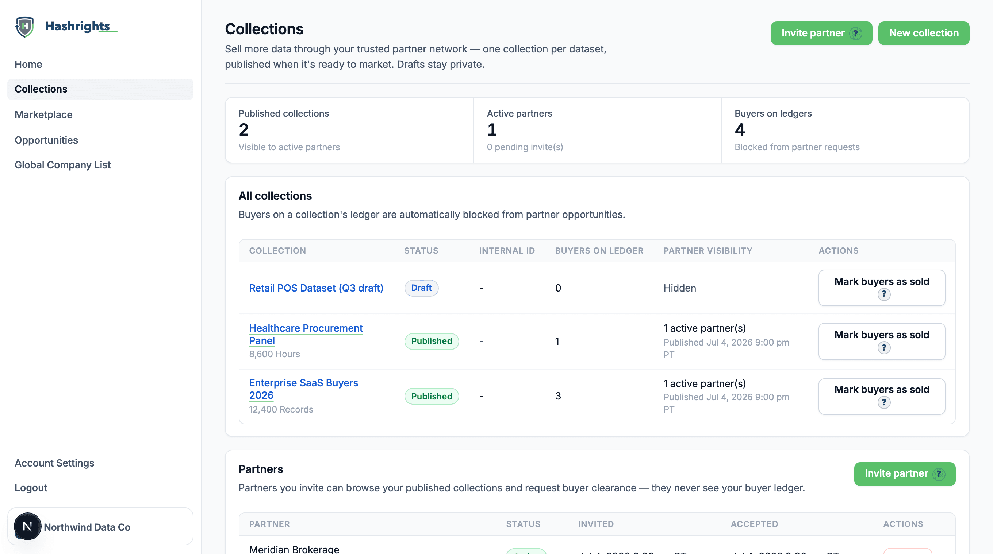Click the BUYERS ON LEDGER column header
Viewport: 993px width, 554px height.
click(x=599, y=251)
